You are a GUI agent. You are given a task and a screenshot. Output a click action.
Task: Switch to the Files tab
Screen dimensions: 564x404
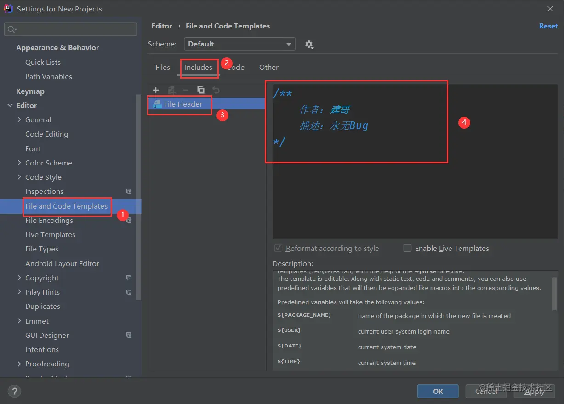pyautogui.click(x=163, y=68)
